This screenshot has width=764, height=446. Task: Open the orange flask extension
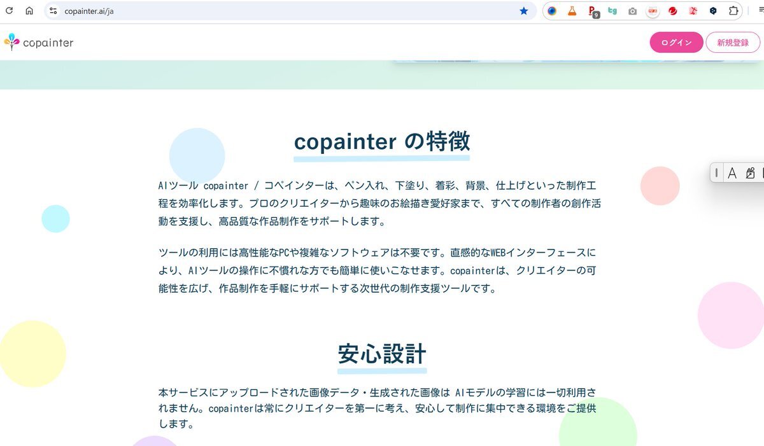tap(572, 11)
